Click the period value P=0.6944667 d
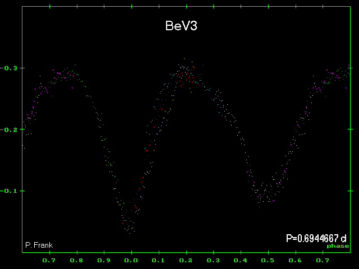This screenshot has width=359, height=269. (316, 238)
